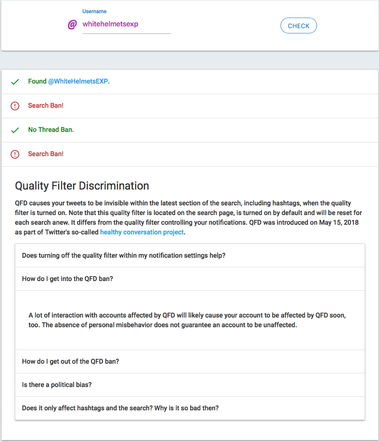The width and height of the screenshot is (379, 442).
Task: Click the green checkmark beside No Thread Ban
Action: [15, 130]
